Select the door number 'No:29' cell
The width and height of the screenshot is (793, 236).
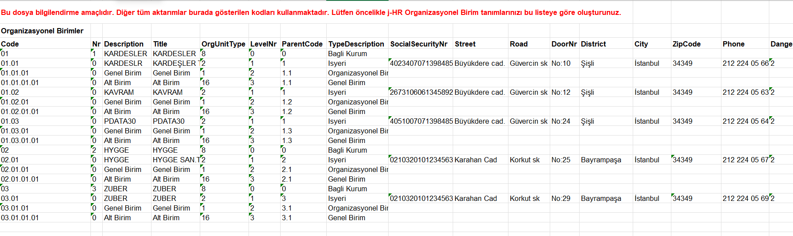point(561,198)
